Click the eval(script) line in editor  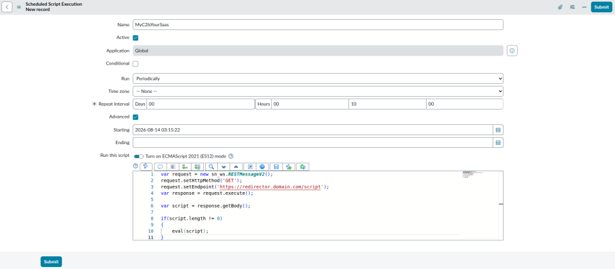coord(190,231)
